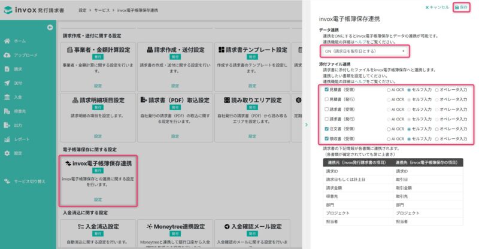Open the 請求 document icon in sidebar
The height and width of the screenshot is (249, 479).
click(x=7, y=69)
